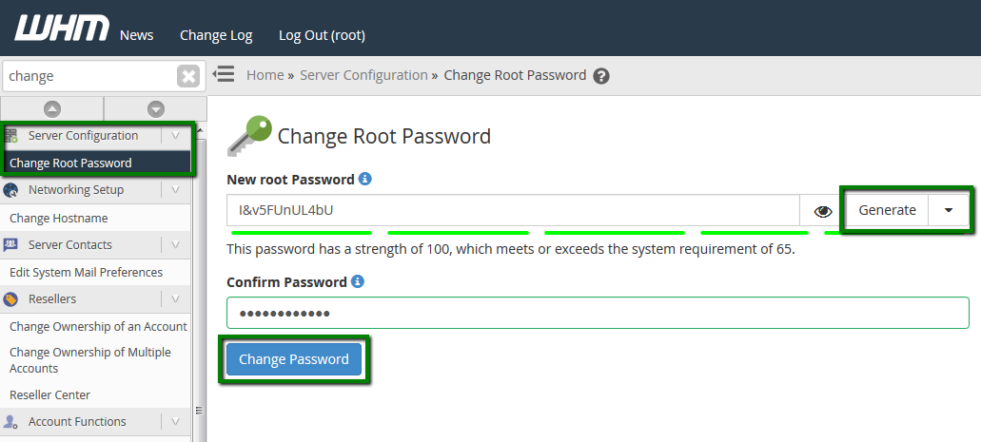Clear the search box with X icon
The height and width of the screenshot is (442, 981).
click(x=188, y=76)
